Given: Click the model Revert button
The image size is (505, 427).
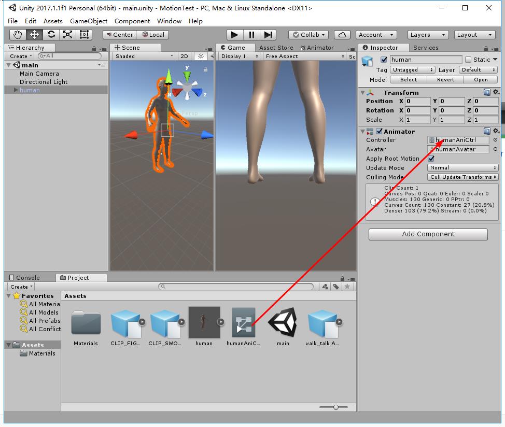Looking at the screenshot, I should tap(445, 79).
